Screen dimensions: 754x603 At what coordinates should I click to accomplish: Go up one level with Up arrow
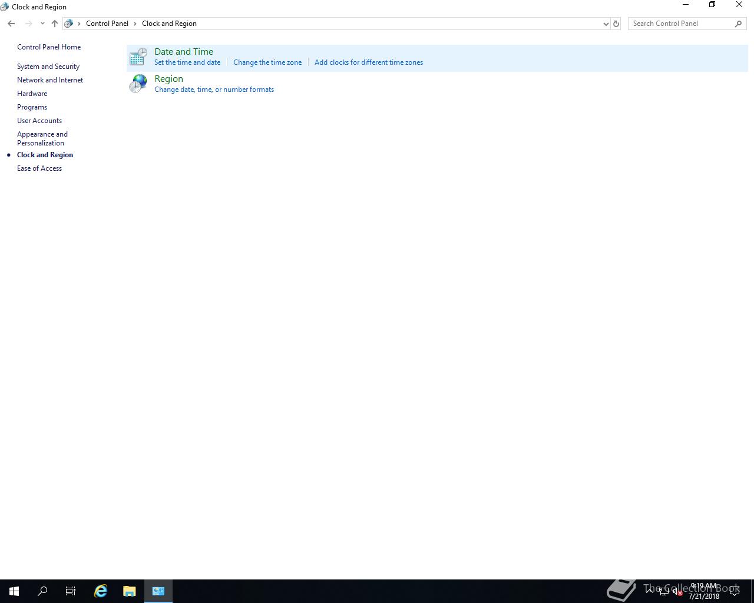pyautogui.click(x=54, y=24)
